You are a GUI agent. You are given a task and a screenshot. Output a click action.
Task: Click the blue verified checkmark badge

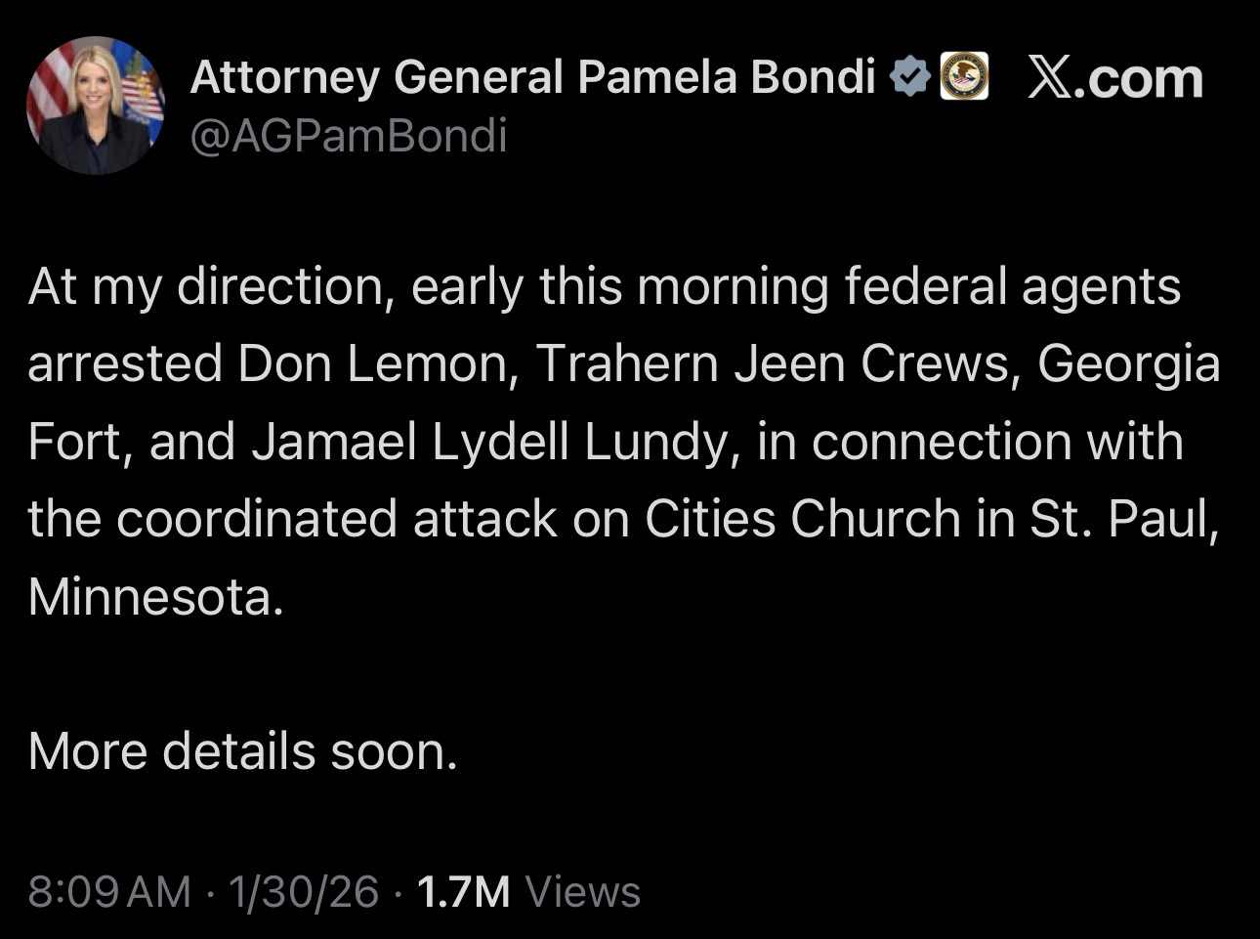[910, 77]
